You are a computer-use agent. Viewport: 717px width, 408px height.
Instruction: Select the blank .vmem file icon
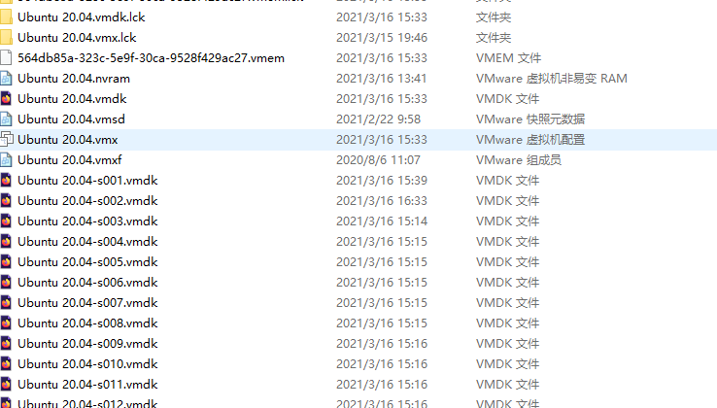point(6,57)
